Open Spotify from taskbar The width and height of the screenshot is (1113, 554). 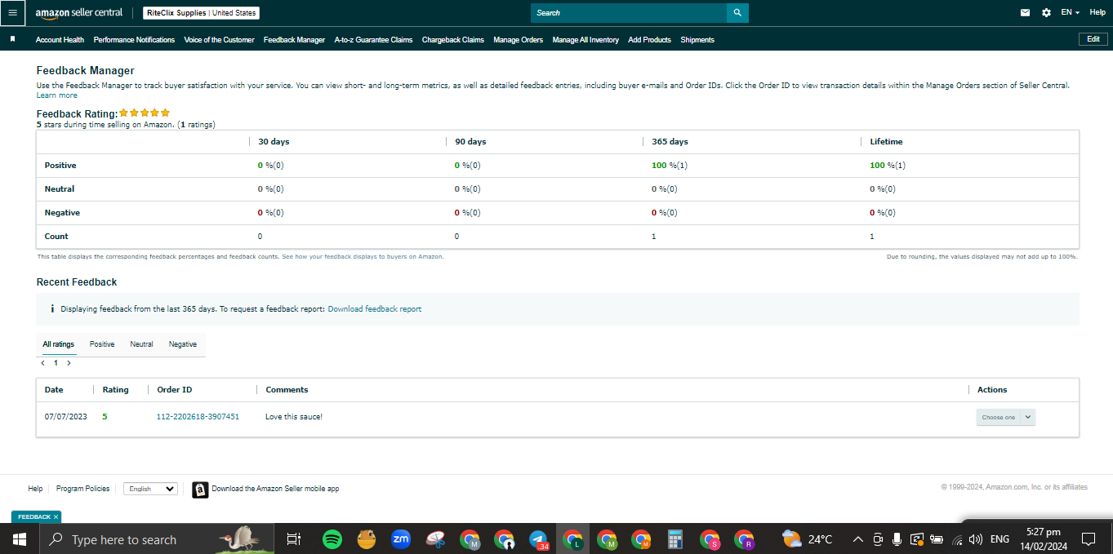point(332,539)
